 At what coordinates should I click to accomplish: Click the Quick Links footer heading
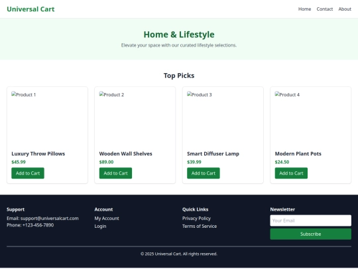(x=195, y=209)
